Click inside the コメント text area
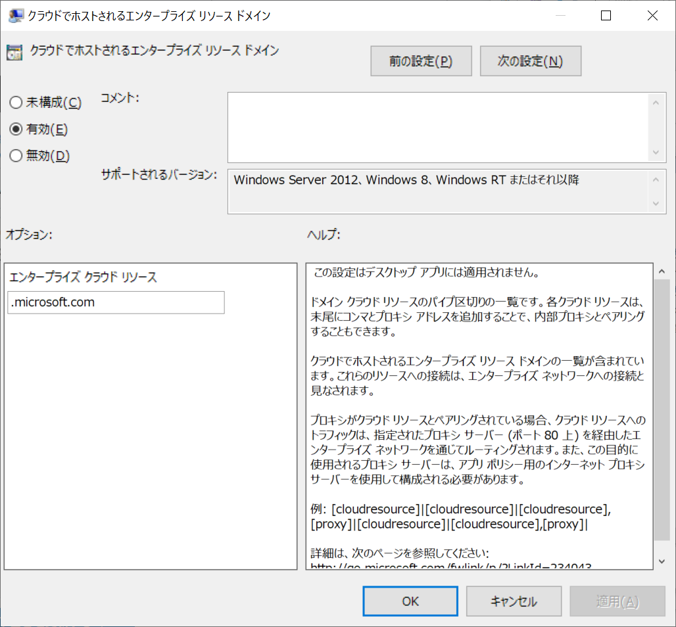Image resolution: width=676 pixels, height=627 pixels. (x=437, y=128)
